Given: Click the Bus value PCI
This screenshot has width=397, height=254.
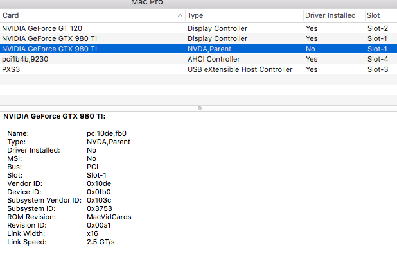Looking at the screenshot, I should point(93,167).
